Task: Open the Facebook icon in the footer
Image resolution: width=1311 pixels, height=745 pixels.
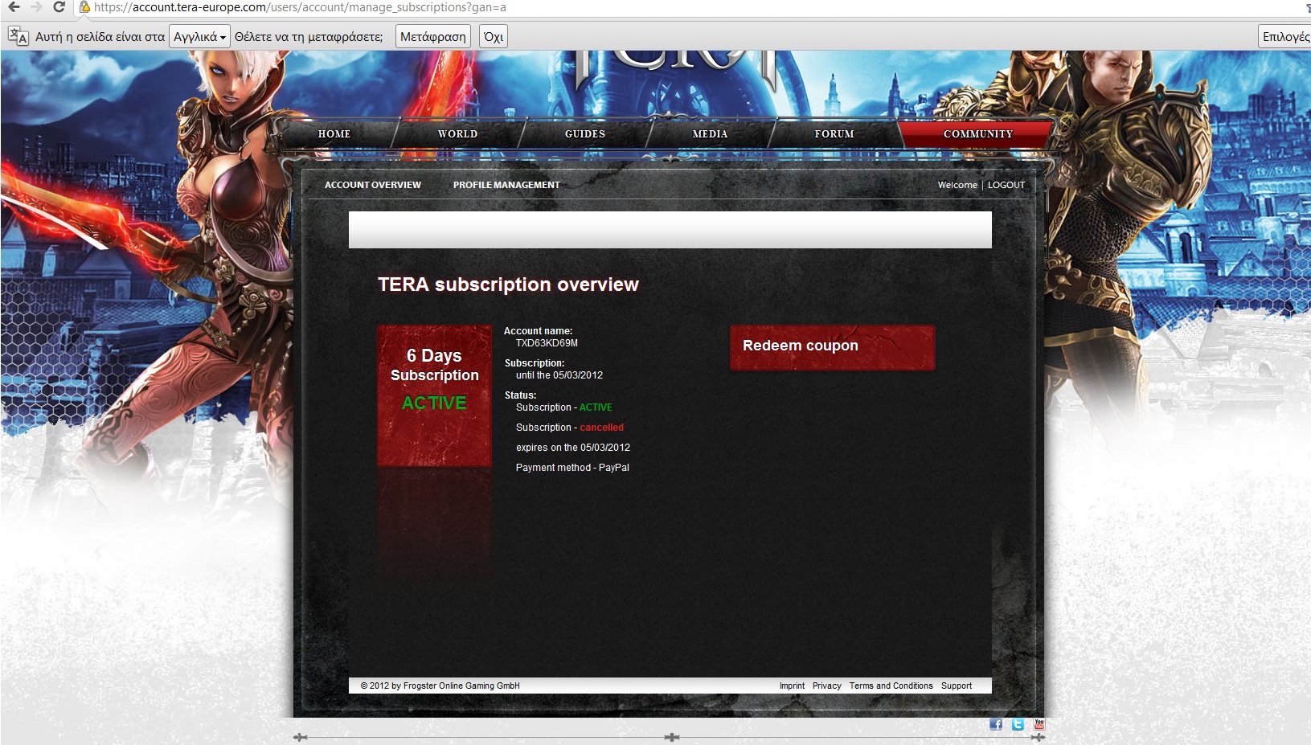Action: pyautogui.click(x=996, y=724)
